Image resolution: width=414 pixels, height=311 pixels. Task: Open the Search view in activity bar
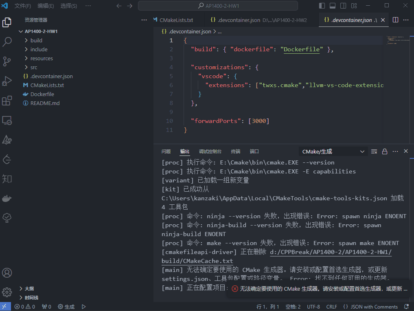(7, 42)
